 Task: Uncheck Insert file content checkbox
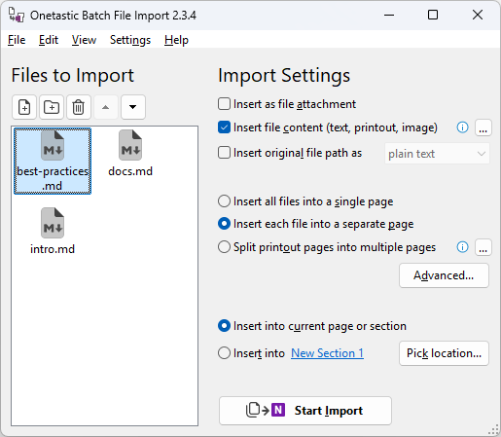click(x=224, y=127)
